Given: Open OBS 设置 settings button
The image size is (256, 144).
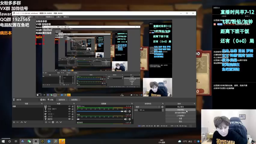Looking at the screenshot, I should [x=180, y=118].
